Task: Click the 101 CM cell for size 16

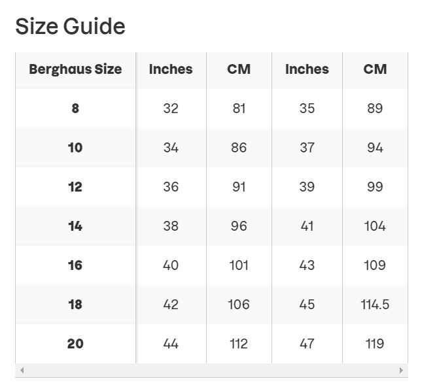Action: pyautogui.click(x=239, y=265)
